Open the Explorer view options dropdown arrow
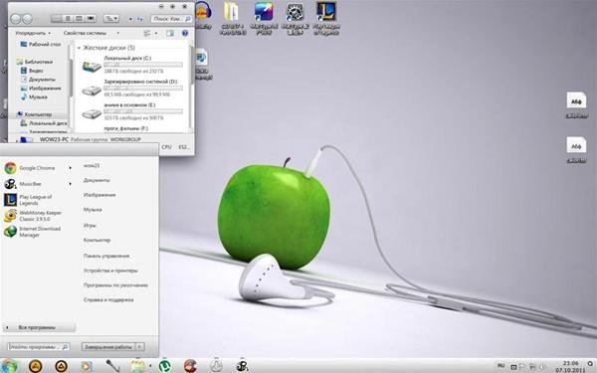This screenshot has height=373, width=597. pyautogui.click(x=156, y=34)
